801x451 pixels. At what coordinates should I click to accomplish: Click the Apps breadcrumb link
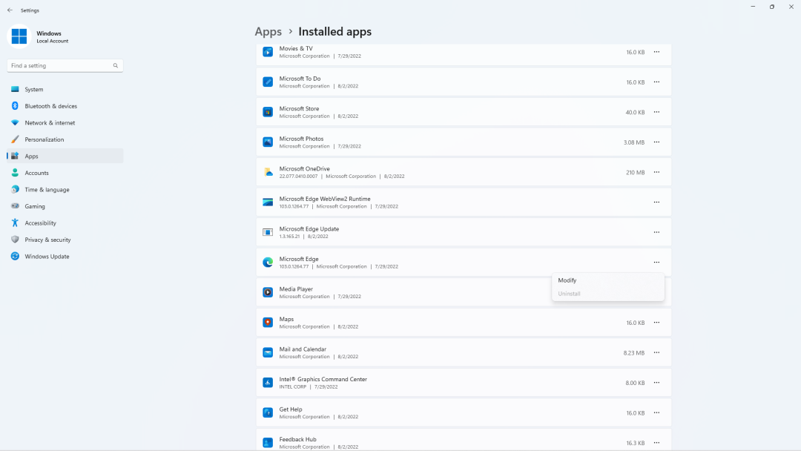point(268,31)
